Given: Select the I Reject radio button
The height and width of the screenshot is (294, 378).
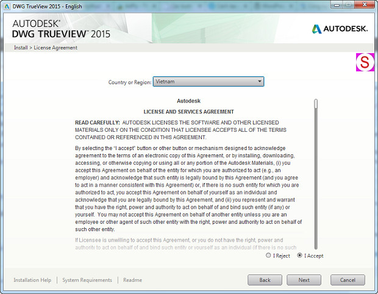Looking at the screenshot, I should [268, 255].
